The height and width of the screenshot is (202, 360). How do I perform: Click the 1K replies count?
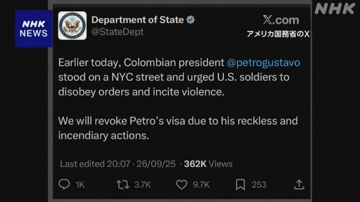[x=80, y=185]
